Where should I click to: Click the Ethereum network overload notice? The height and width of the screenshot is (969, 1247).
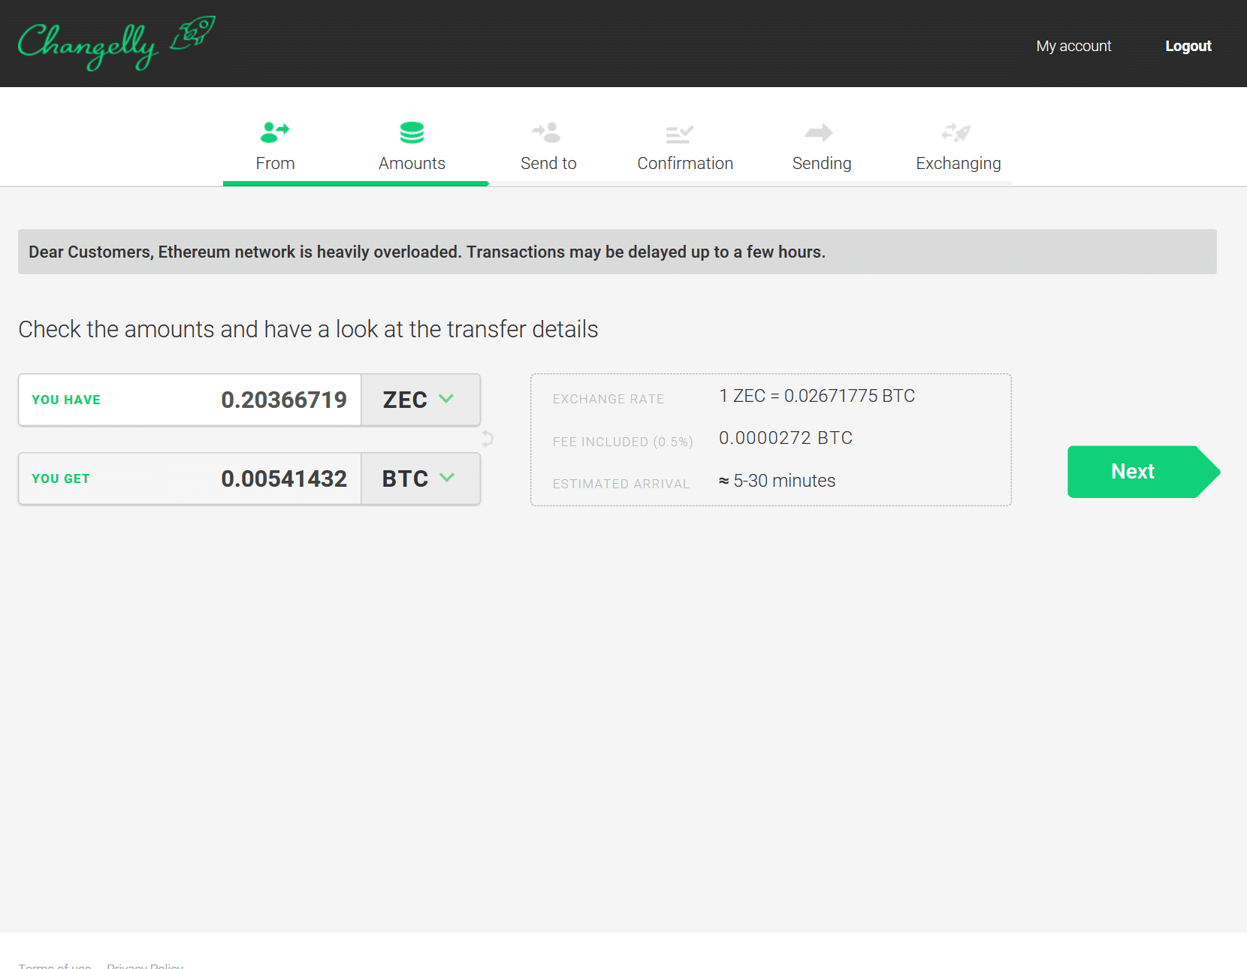coord(617,252)
